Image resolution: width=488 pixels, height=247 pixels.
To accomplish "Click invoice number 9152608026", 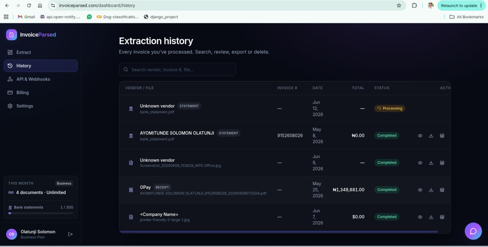I will [x=290, y=135].
